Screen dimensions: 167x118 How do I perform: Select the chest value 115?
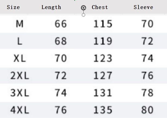point(103,24)
